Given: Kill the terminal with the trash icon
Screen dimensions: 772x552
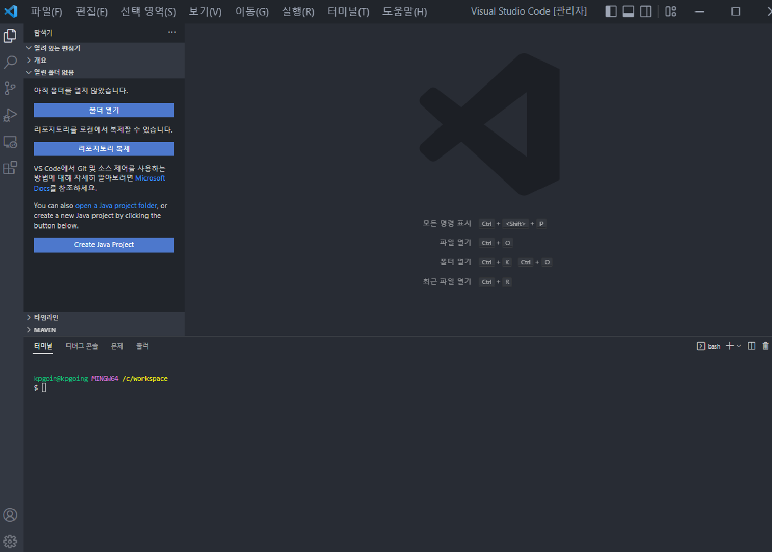Looking at the screenshot, I should point(766,346).
